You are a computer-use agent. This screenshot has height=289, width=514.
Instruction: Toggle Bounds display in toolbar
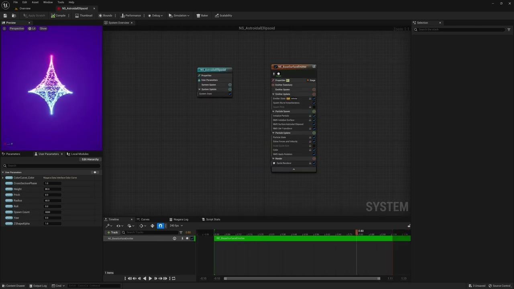pos(105,16)
